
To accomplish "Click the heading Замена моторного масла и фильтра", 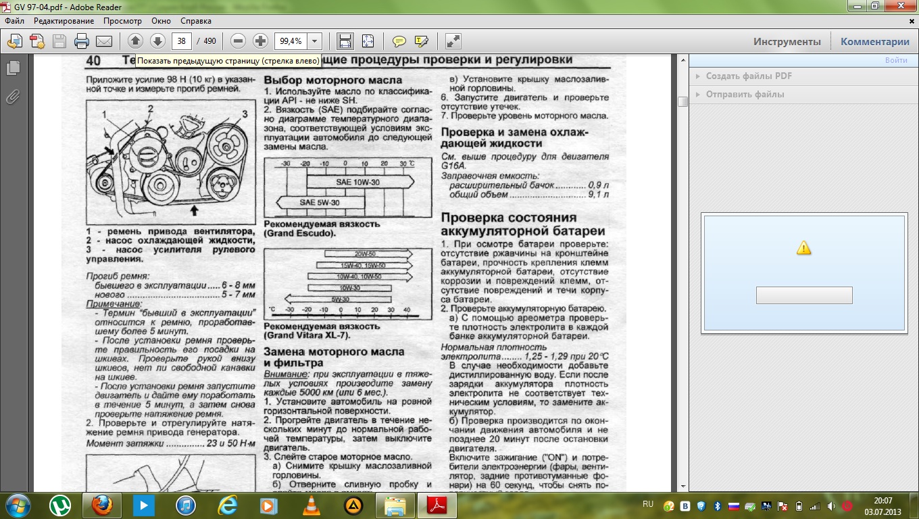I will coord(334,357).
